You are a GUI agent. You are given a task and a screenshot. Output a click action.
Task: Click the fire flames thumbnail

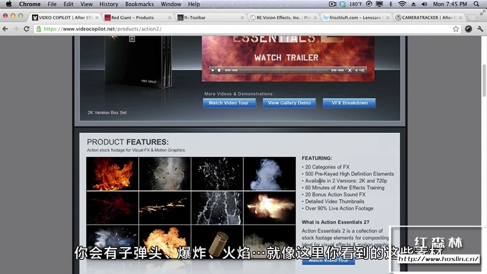[112, 174]
